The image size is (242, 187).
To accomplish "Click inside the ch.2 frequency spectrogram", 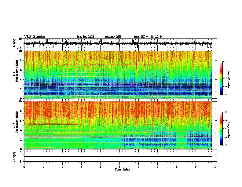I will tap(118, 125).
